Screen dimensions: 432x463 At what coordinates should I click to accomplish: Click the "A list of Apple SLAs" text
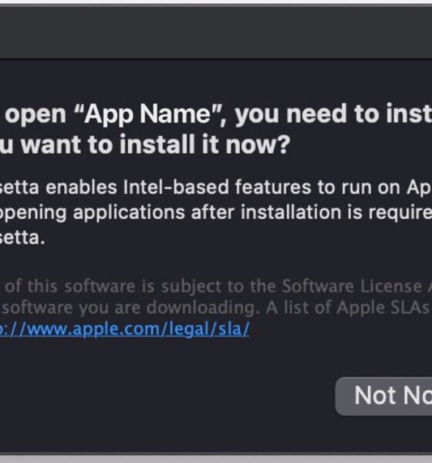coord(347,308)
